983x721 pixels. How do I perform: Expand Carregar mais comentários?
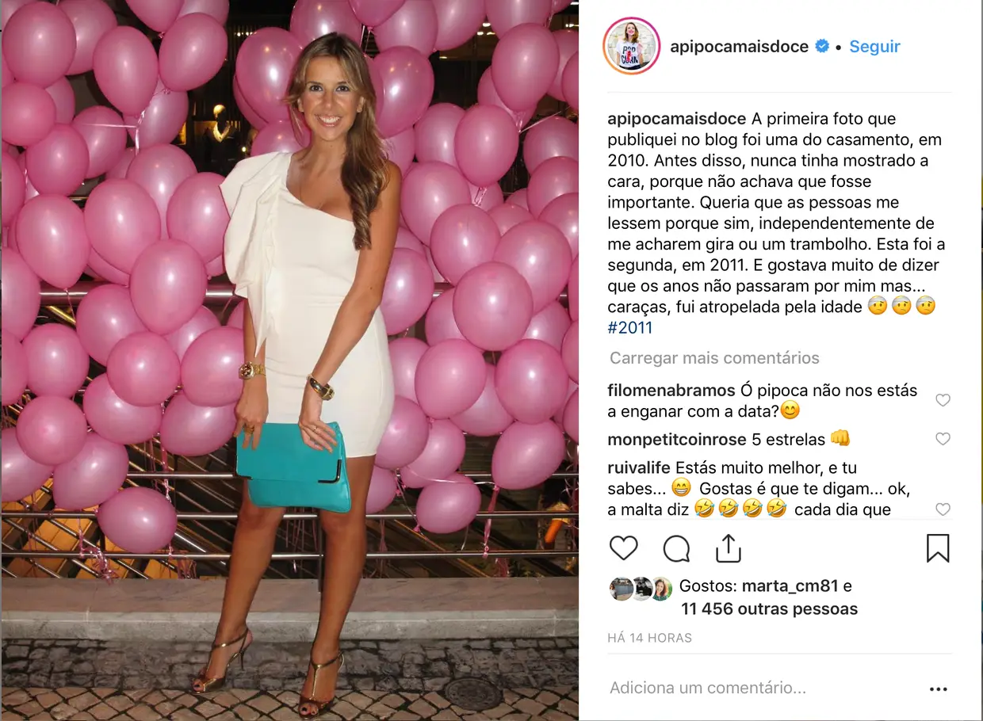pos(714,358)
